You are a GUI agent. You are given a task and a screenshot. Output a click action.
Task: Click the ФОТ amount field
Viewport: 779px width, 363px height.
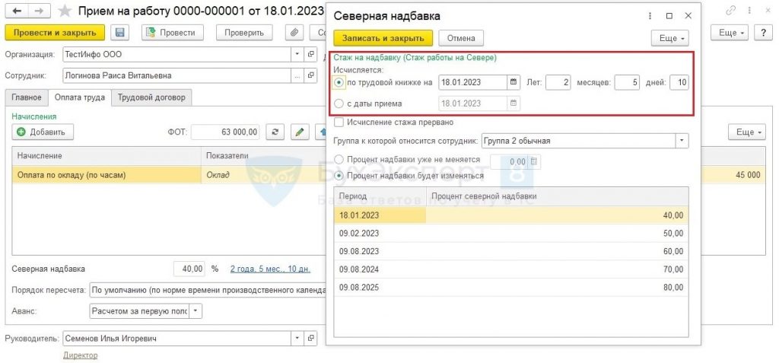226,132
